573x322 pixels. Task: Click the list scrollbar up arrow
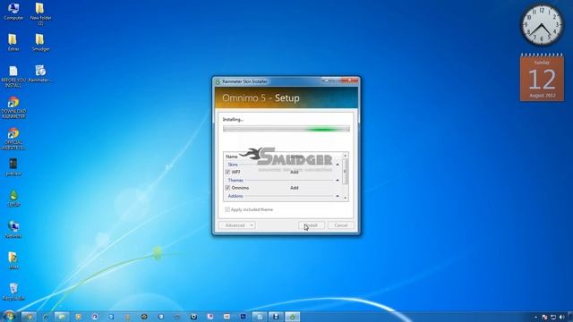(346, 156)
